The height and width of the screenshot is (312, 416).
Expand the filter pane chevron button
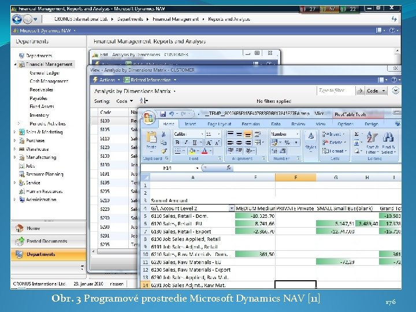pyautogui.click(x=396, y=91)
